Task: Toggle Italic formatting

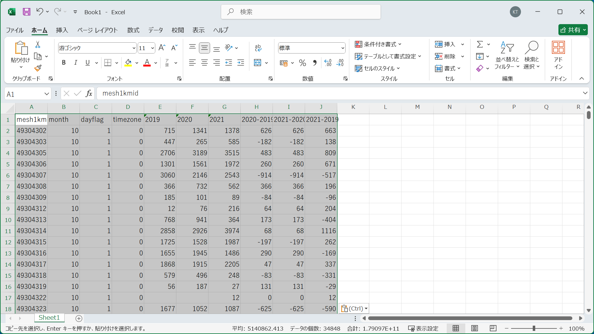Action: click(75, 63)
